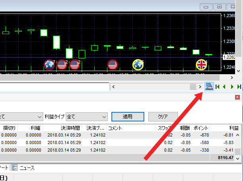The height and width of the screenshot is (181, 243).
Task: Click the isolated US flag event marker
Action: point(113,64)
